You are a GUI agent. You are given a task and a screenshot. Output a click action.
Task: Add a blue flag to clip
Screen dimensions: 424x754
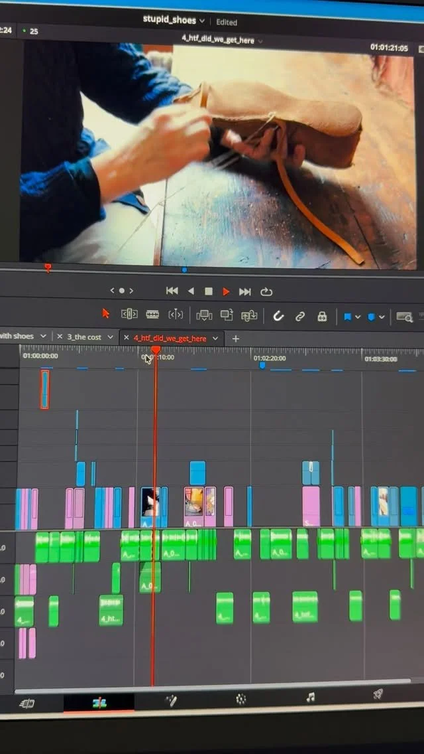click(x=348, y=317)
